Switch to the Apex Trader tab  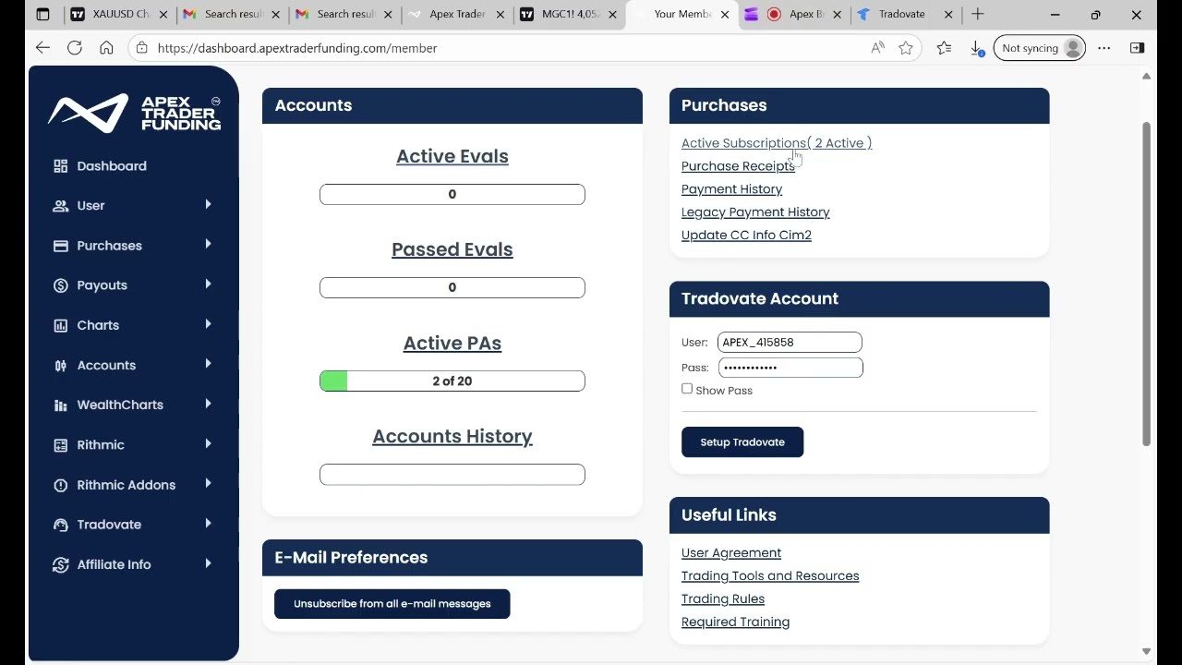pyautogui.click(x=454, y=14)
